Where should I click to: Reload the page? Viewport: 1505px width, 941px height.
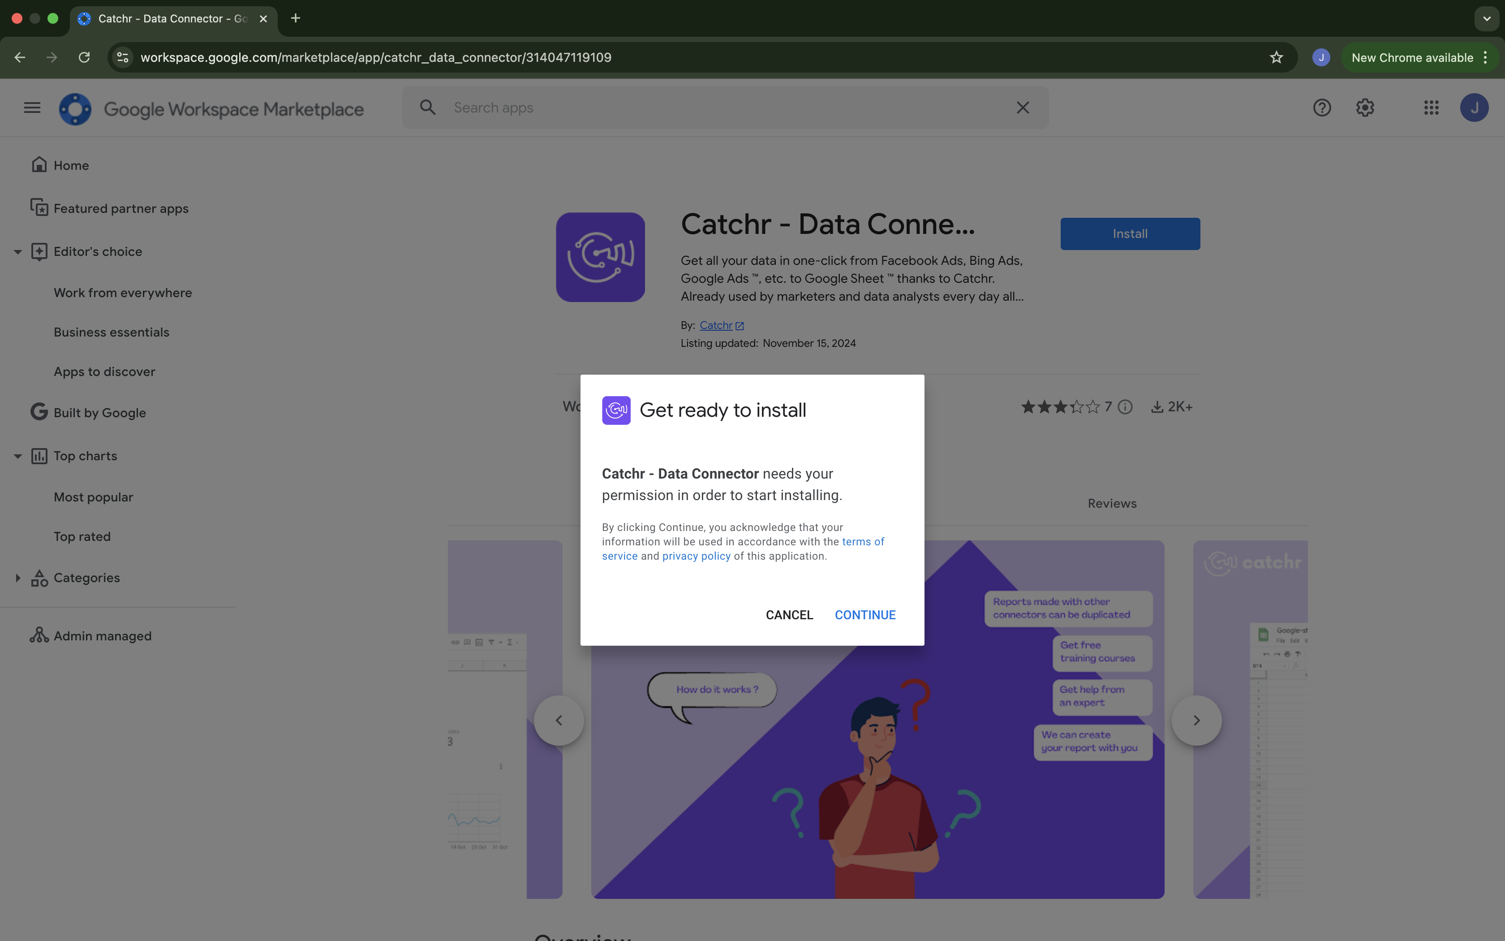pyautogui.click(x=85, y=57)
